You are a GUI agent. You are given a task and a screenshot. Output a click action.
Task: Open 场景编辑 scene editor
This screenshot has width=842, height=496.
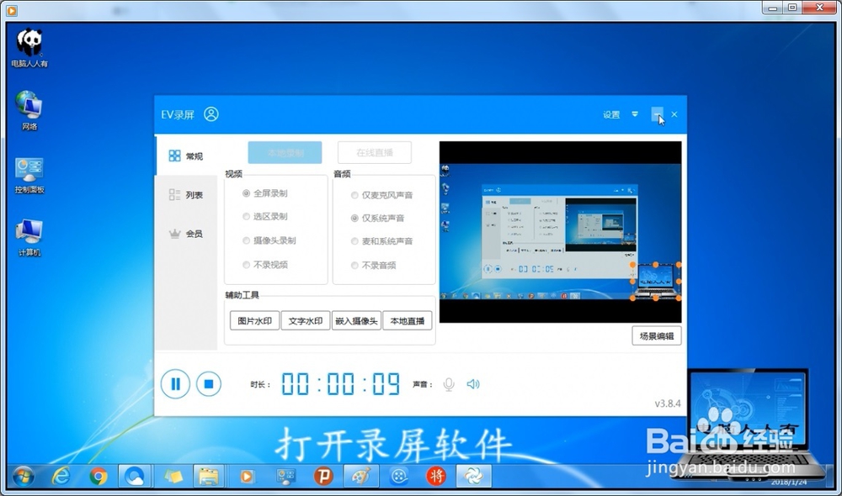pyautogui.click(x=657, y=335)
